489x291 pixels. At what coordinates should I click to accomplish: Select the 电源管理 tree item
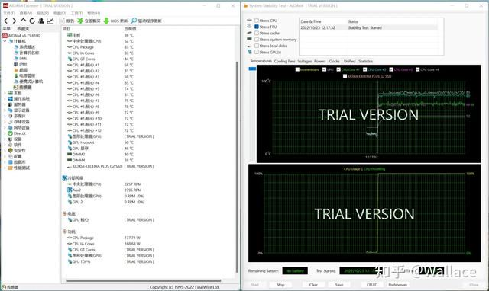(28, 76)
